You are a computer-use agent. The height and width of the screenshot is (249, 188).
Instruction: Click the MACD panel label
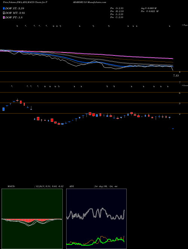11,186
